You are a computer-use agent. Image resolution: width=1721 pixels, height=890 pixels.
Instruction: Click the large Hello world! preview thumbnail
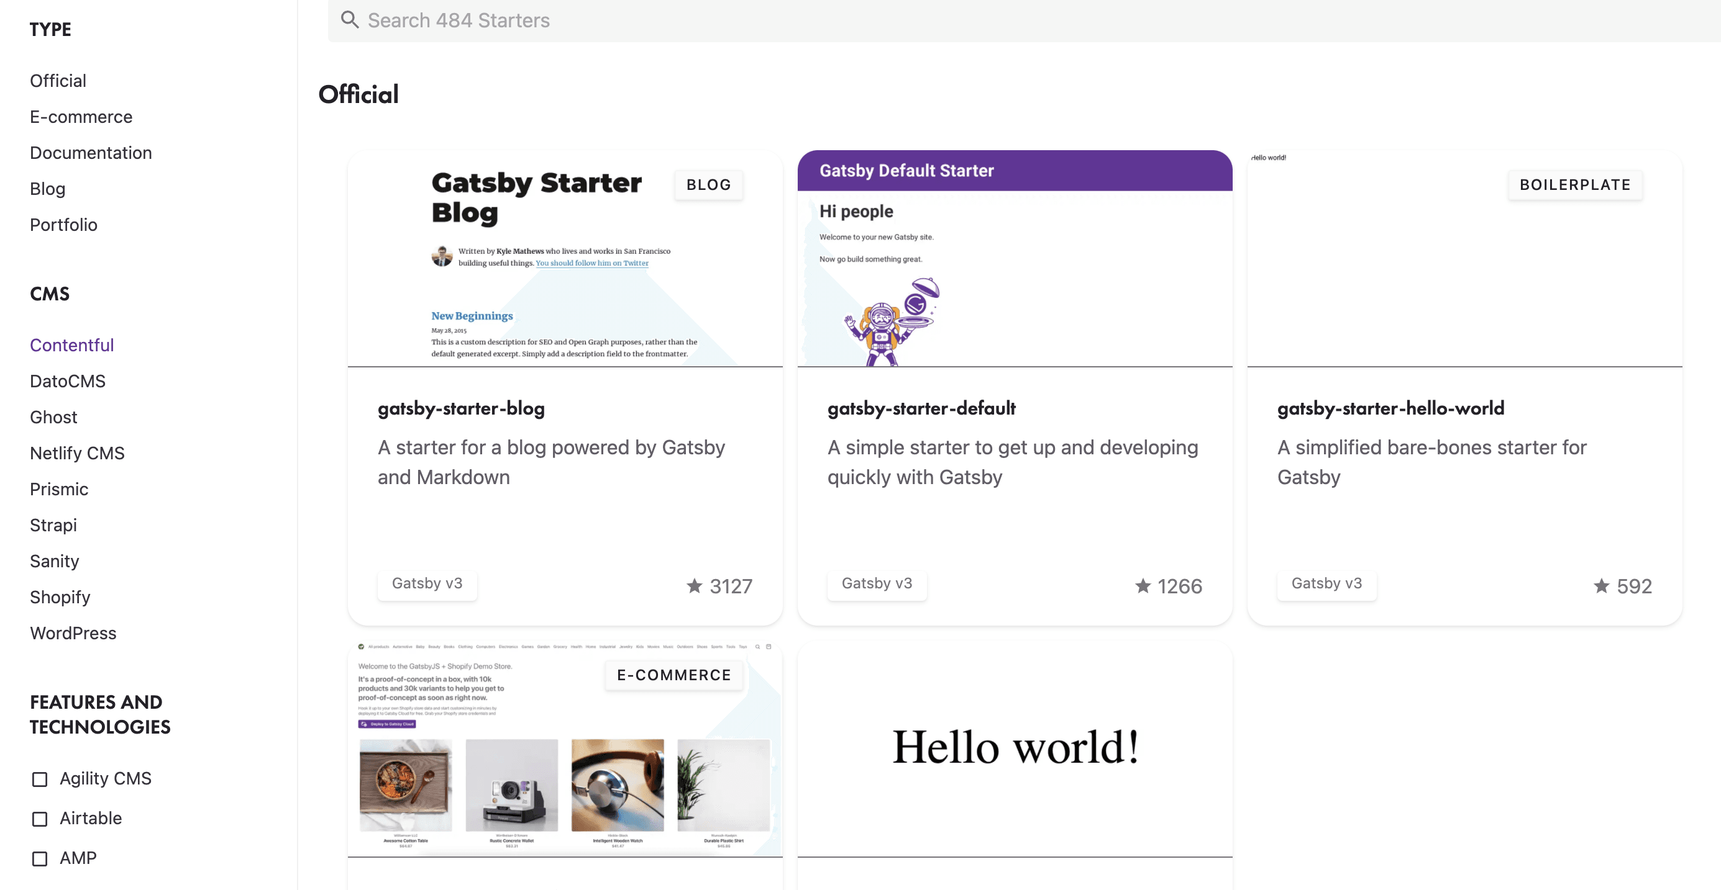[1015, 749]
